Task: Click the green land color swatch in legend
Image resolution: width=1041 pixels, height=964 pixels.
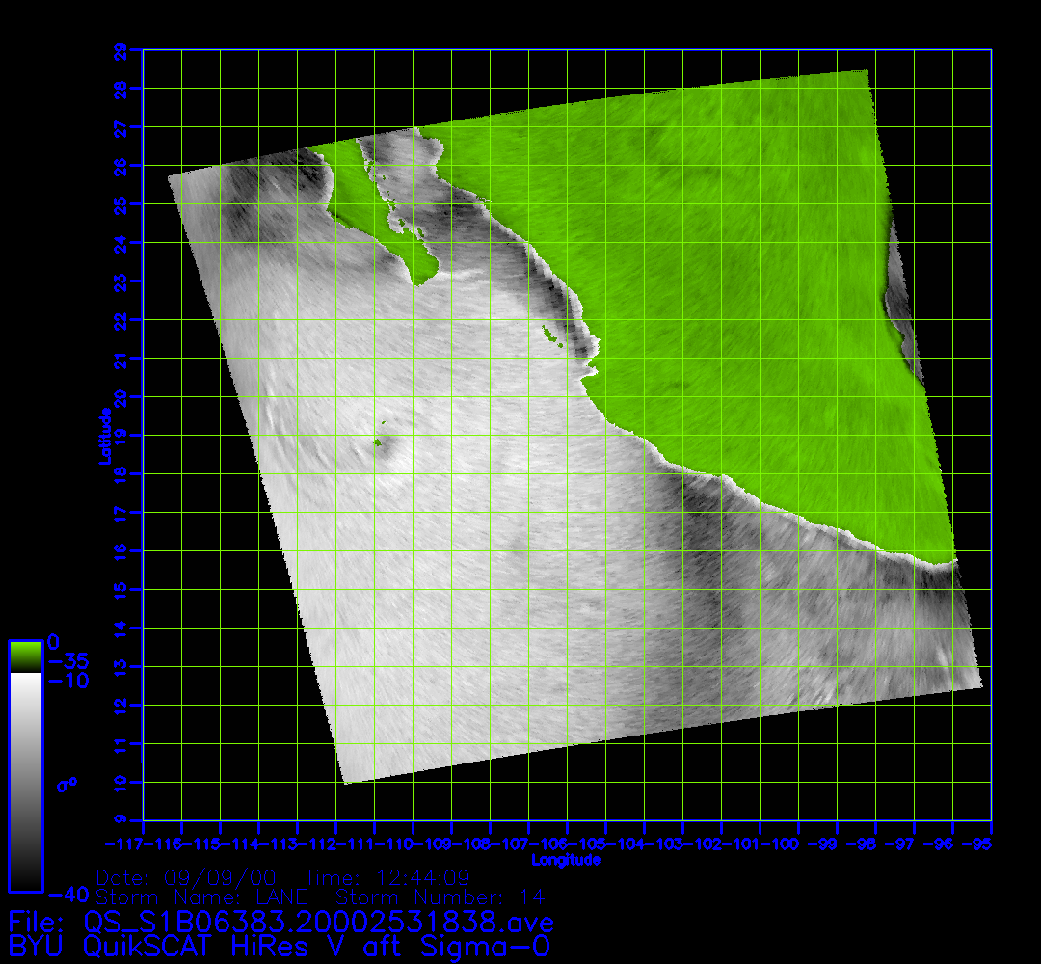Action: 25,656
